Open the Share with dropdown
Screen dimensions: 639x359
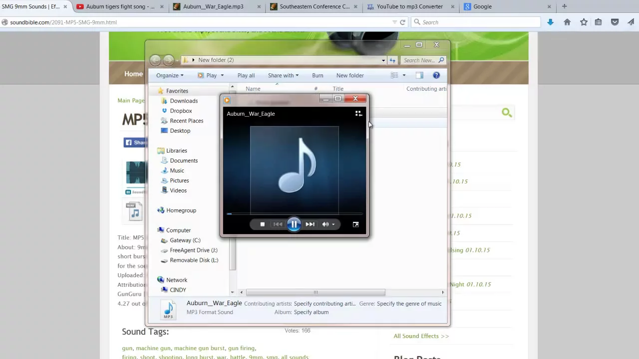pos(283,75)
